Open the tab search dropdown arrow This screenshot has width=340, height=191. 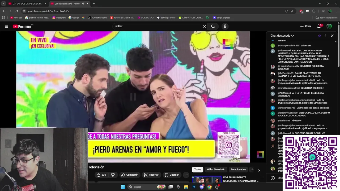coord(3,3)
